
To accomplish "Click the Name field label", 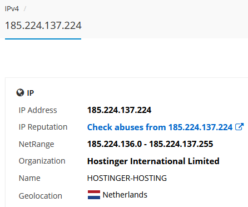I will click(29, 178).
